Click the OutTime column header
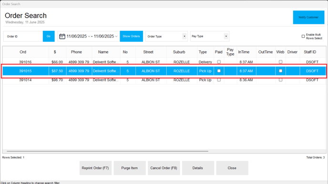The height and width of the screenshot is (184, 328). (x=266, y=52)
